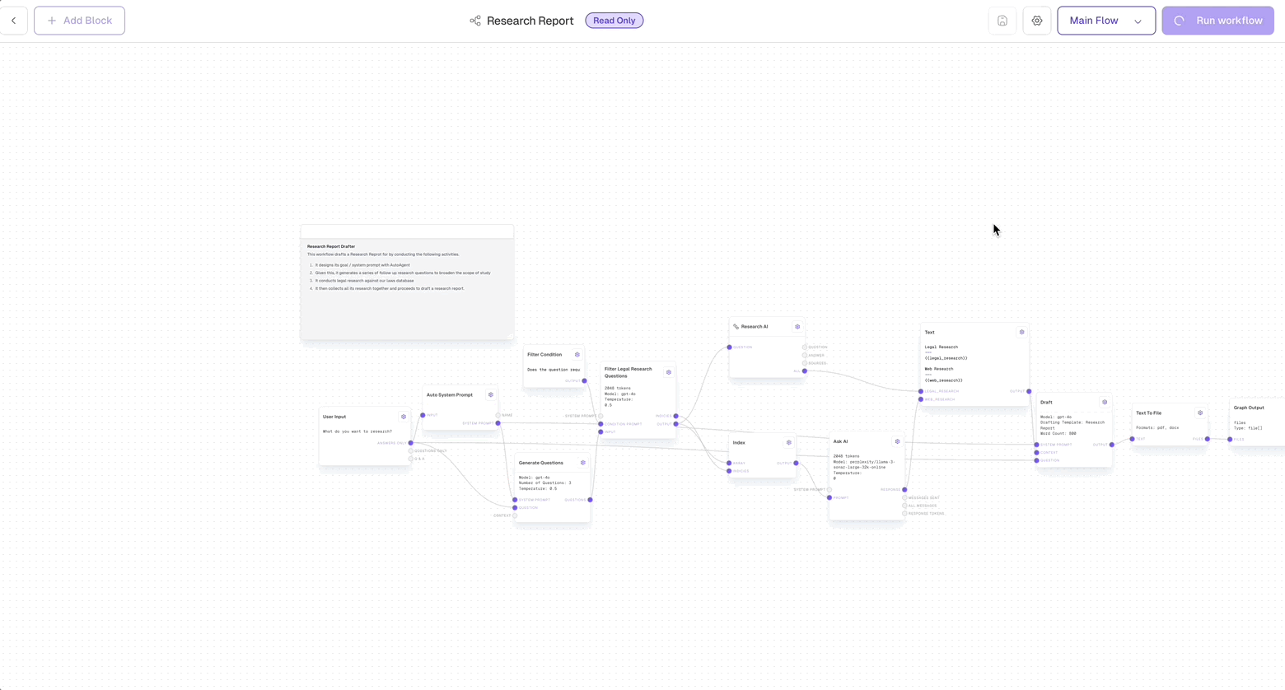Click the Add Block button
The width and height of the screenshot is (1285, 690).
(79, 20)
